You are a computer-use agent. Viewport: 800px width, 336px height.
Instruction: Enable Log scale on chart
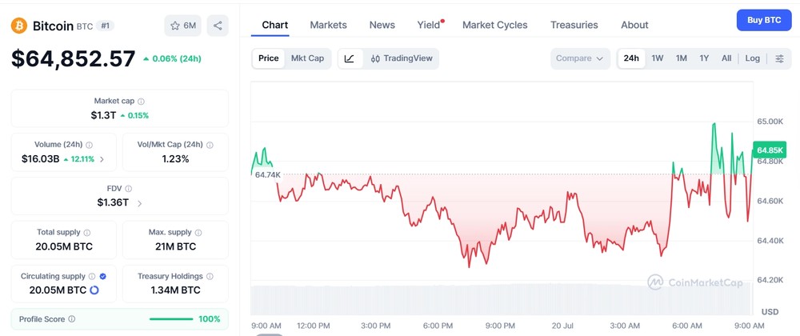[752, 58]
